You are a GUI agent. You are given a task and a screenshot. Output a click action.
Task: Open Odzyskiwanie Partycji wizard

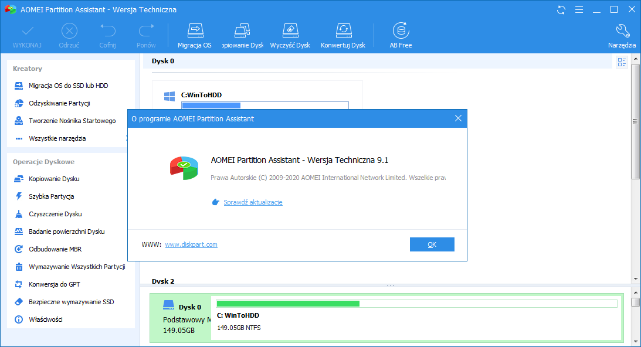(59, 103)
